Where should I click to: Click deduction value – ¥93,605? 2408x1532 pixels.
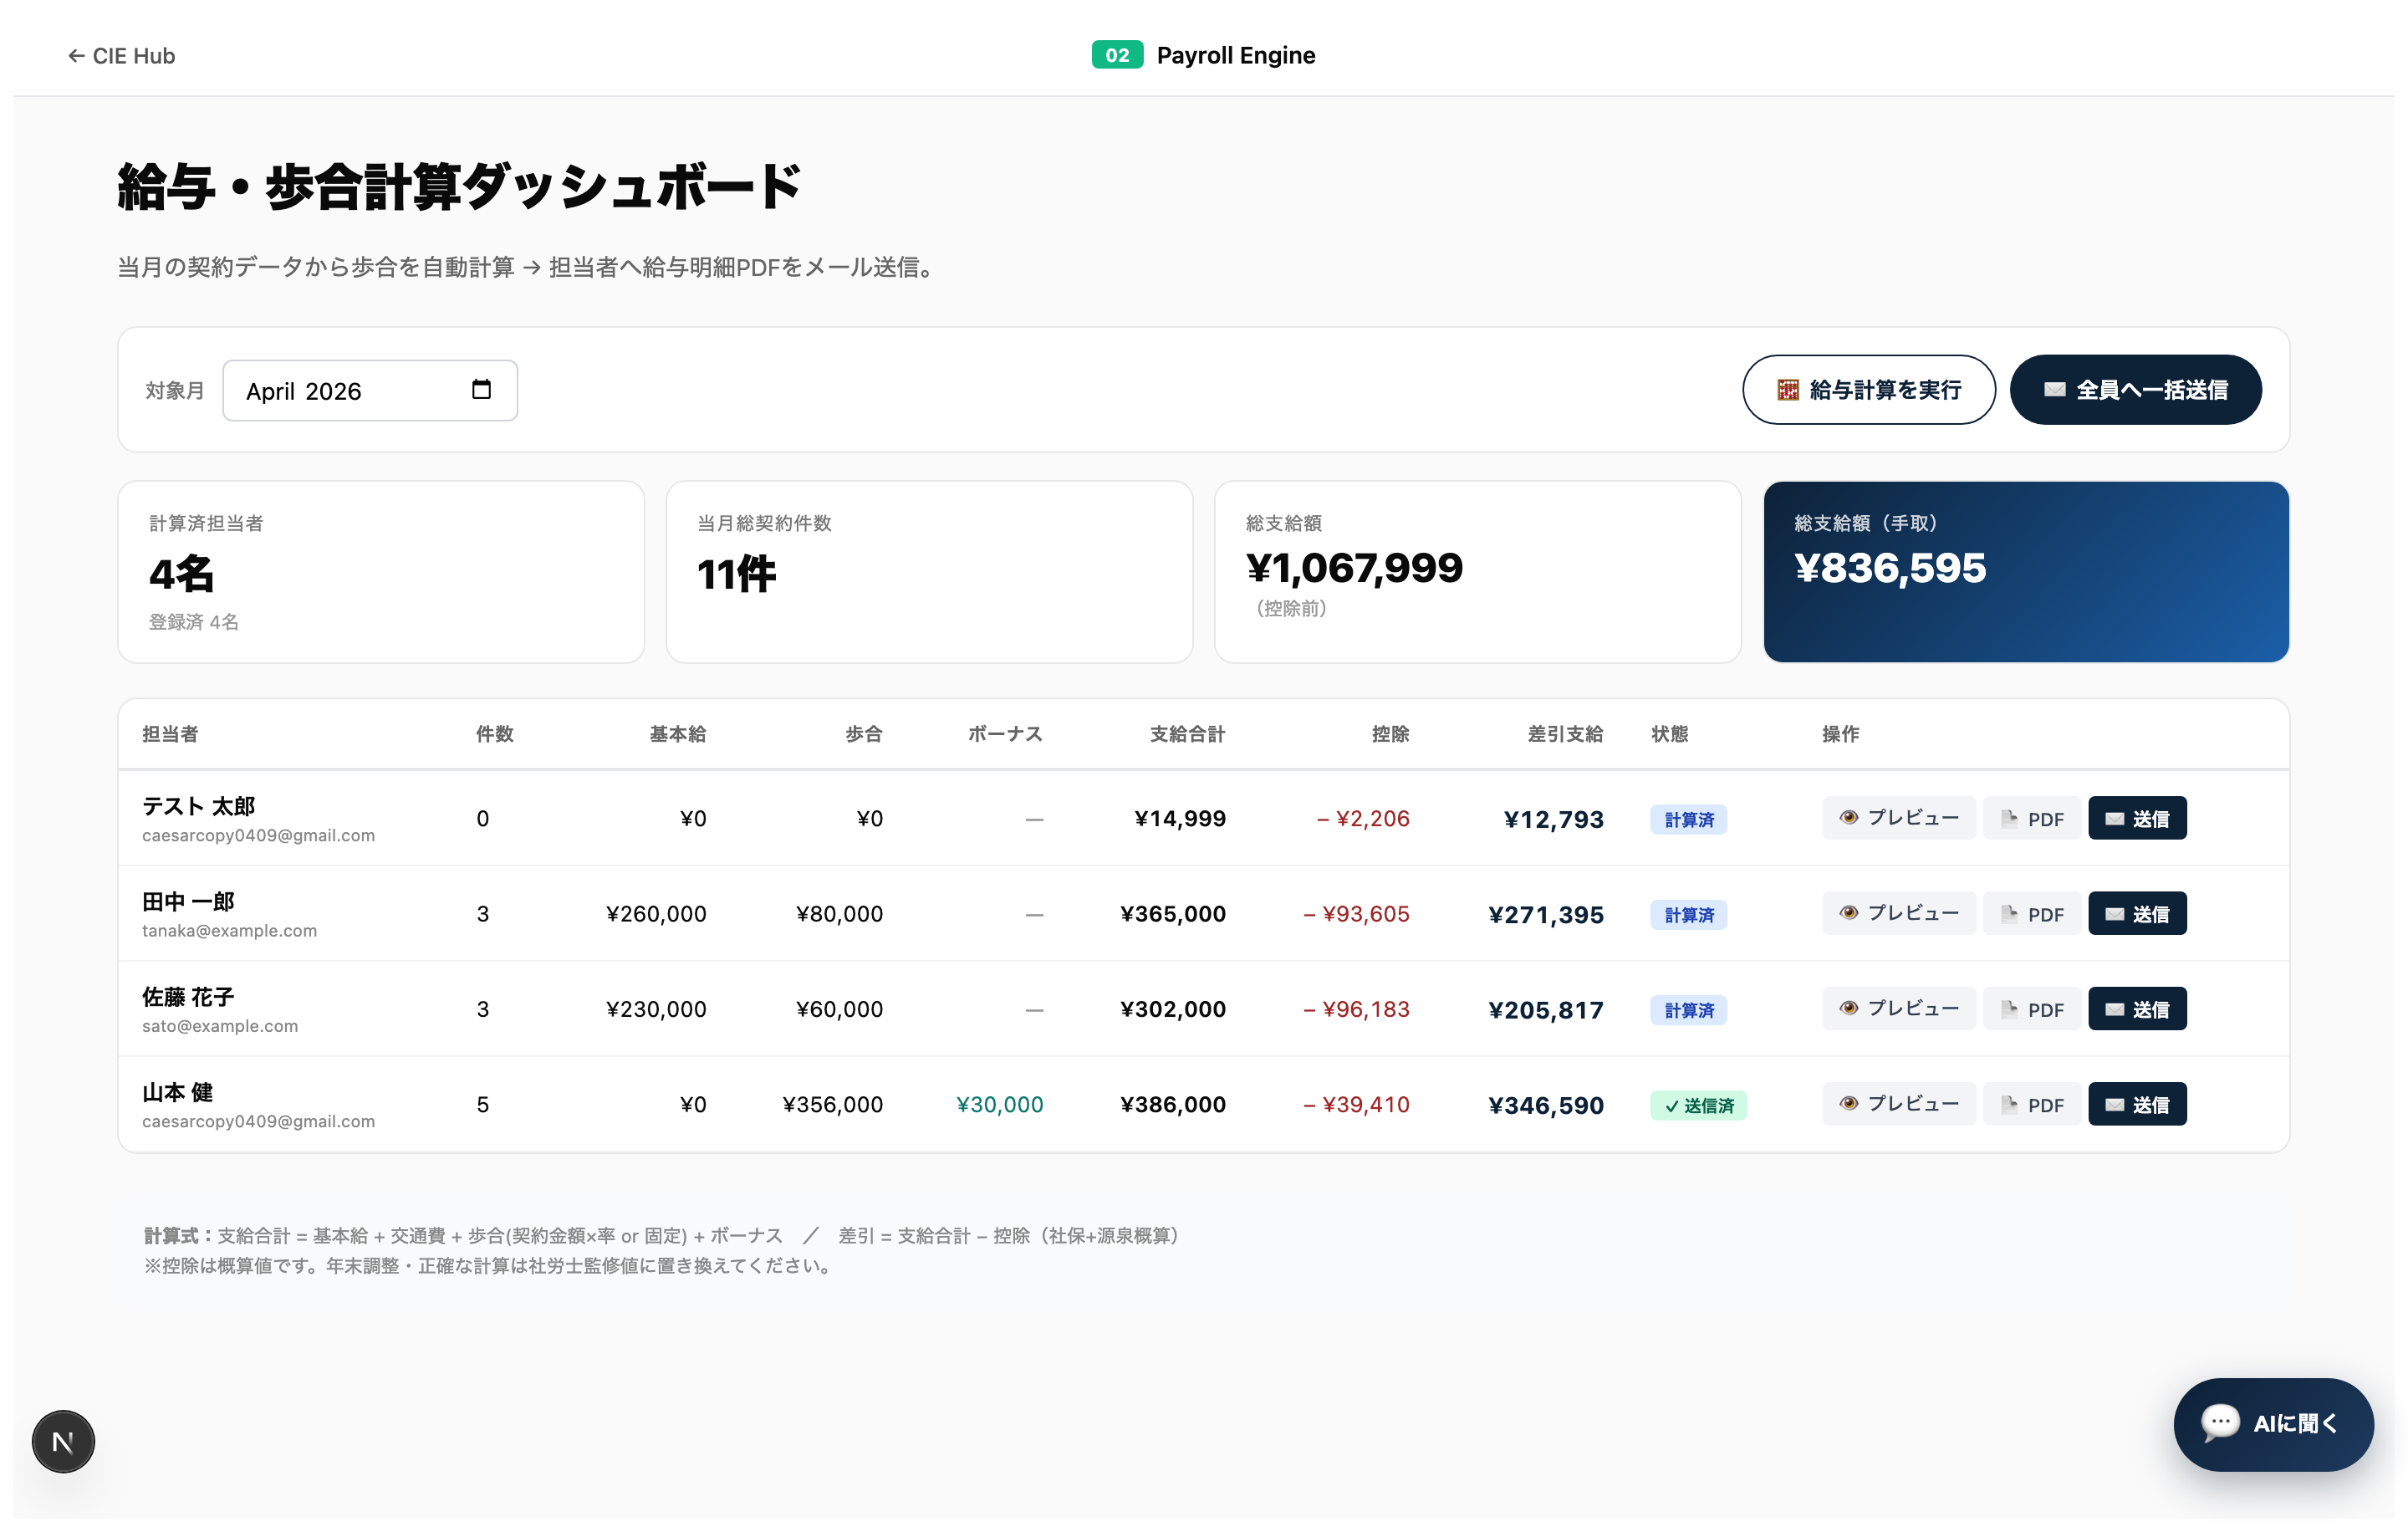tap(1356, 914)
